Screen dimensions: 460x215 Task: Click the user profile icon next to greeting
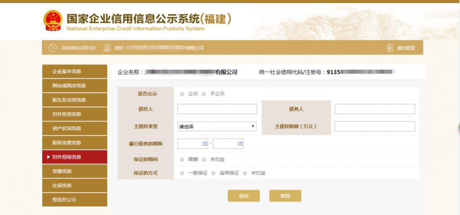tap(107, 48)
